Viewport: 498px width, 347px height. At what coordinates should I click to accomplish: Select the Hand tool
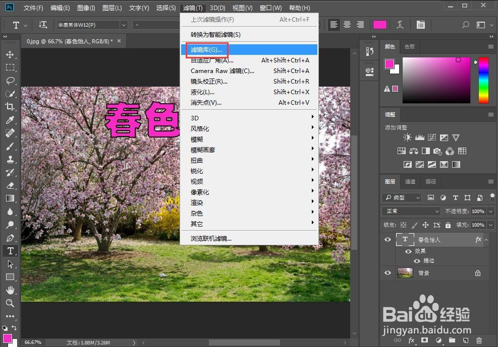pos(10,290)
